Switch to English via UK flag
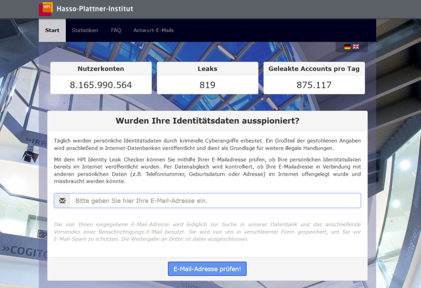The width and height of the screenshot is (421, 288). (x=356, y=47)
